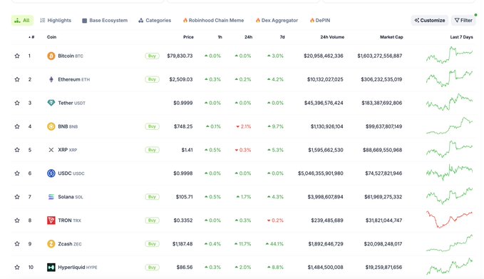Viewport: 484px width, 279px height.
Task: Sort by the 7d column header
Action: 282,37
